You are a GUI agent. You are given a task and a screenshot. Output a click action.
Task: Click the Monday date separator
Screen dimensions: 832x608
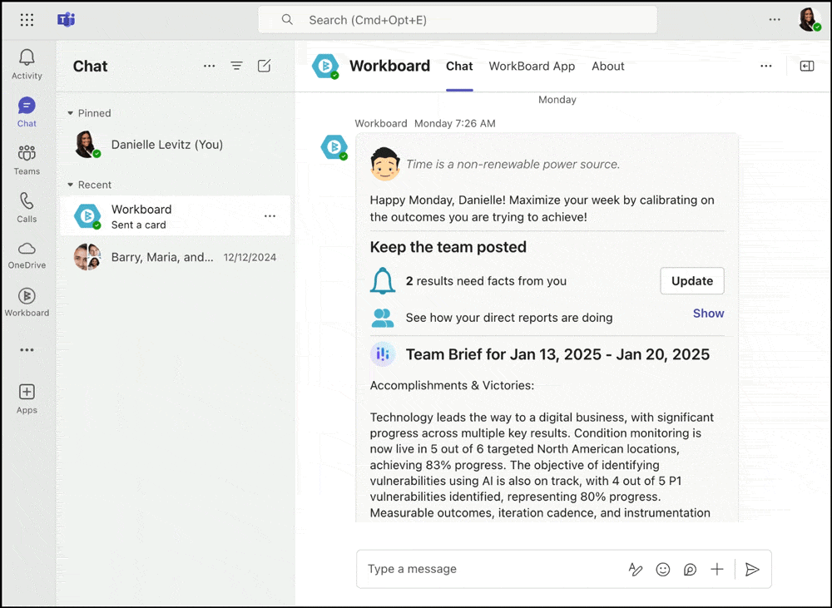pyautogui.click(x=557, y=100)
